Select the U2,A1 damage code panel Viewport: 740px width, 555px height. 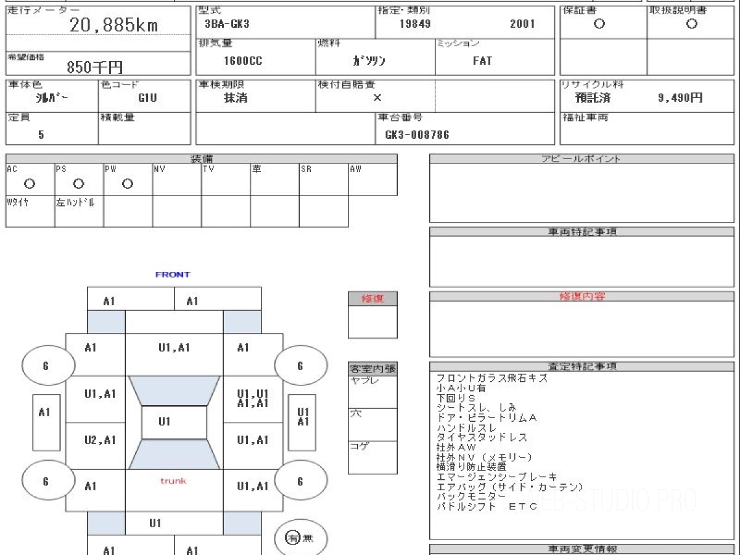95,446
